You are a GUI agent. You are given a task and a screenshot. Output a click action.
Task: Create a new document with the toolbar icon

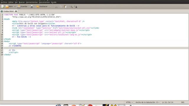coord(3,6)
